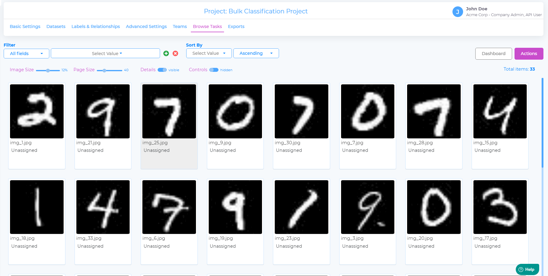Toggle Controls hidden switch
The height and width of the screenshot is (276, 548).
tap(214, 70)
